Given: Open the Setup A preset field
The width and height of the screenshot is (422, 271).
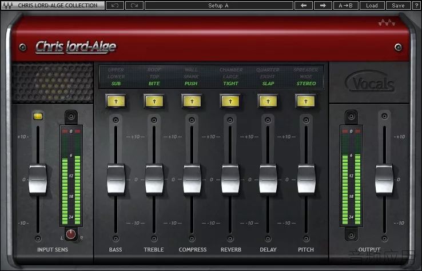Looking at the screenshot, I should [218, 5].
